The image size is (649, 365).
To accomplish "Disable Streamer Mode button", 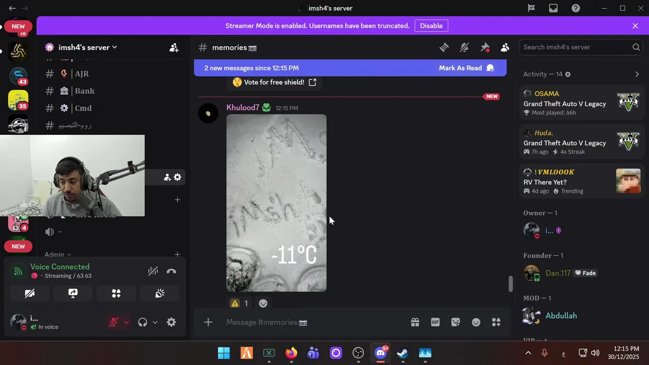I will [431, 26].
